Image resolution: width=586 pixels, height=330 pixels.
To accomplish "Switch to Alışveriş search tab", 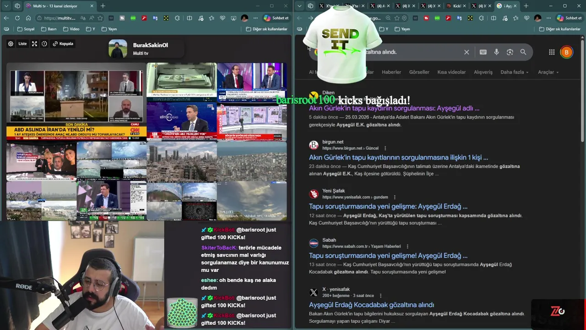I will (x=483, y=72).
